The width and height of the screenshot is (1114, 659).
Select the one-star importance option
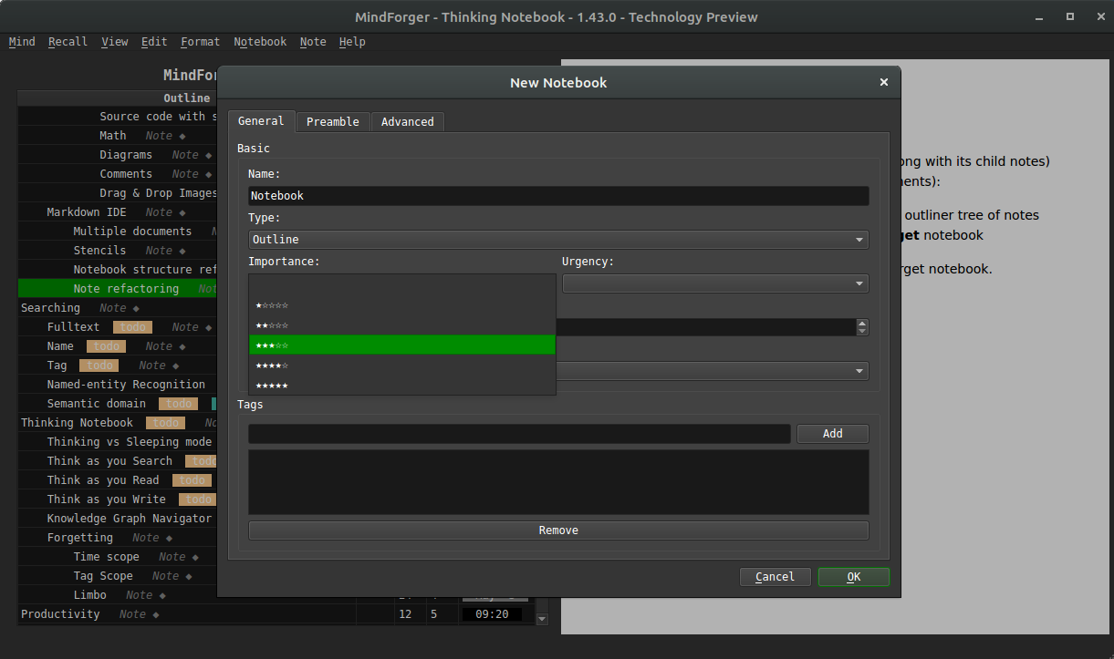401,305
